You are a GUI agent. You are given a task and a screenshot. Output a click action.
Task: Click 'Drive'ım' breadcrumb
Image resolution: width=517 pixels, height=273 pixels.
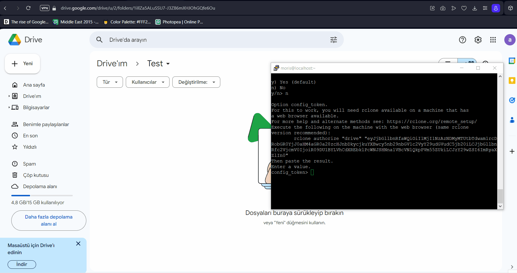click(112, 63)
